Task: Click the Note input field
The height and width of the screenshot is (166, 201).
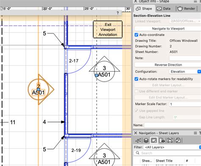Action: (185, 58)
